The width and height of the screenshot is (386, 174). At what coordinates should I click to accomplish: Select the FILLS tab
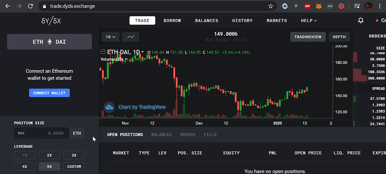[210, 135]
